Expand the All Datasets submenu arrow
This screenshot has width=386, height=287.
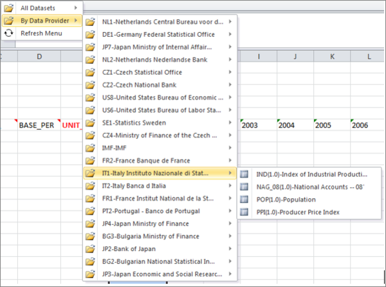click(75, 8)
